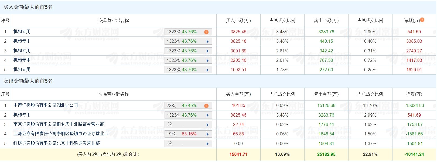Click 机构专用 in buy row 4
The height and width of the screenshot is (162, 437).
tap(22, 60)
